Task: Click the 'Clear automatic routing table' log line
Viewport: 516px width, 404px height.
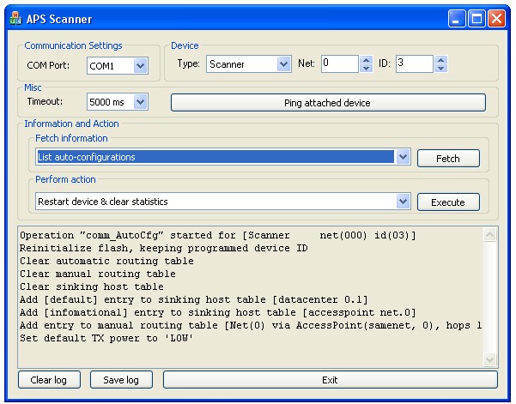Action: coord(106,261)
